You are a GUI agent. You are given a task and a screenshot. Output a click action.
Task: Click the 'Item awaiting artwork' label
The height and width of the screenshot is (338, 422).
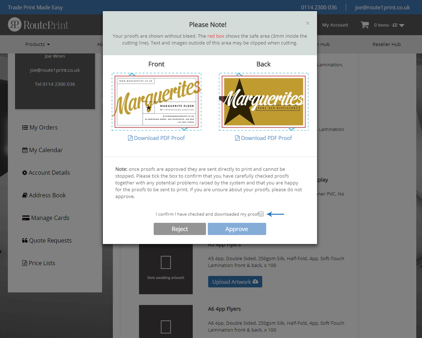166,278
